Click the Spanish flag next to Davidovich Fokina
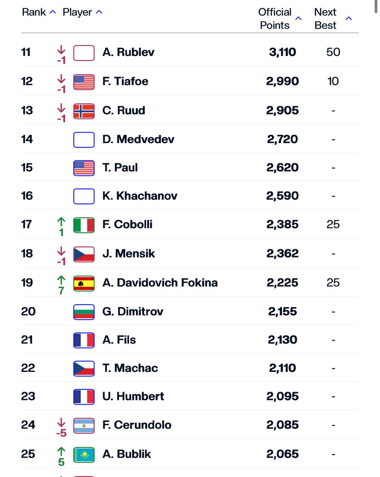The width and height of the screenshot is (380, 477). 84,283
